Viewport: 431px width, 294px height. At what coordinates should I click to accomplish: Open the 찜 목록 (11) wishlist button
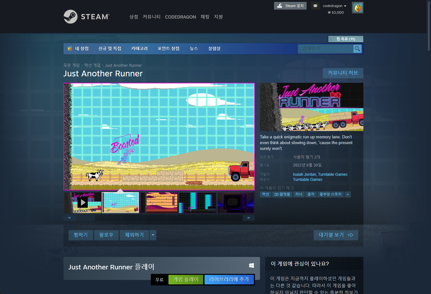tap(346, 39)
